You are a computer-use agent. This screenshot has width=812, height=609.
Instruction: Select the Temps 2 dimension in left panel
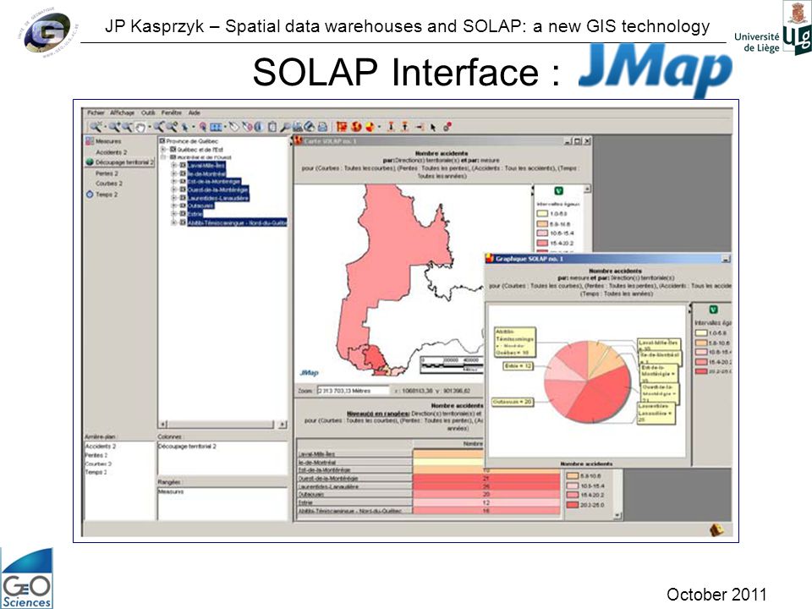107,195
